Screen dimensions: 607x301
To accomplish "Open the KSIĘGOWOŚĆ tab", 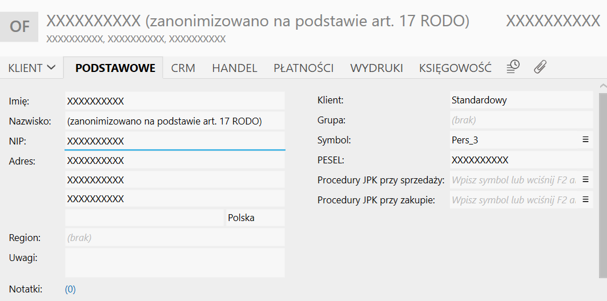I will 455,68.
